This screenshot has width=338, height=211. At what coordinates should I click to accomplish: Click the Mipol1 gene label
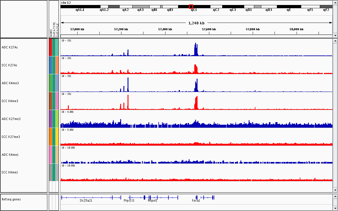pos(153,201)
